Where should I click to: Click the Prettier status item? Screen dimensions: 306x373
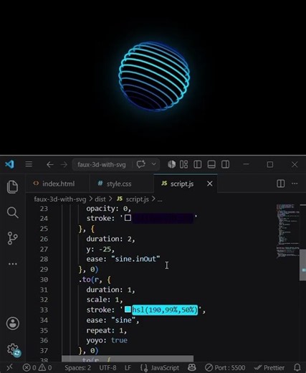(269, 367)
